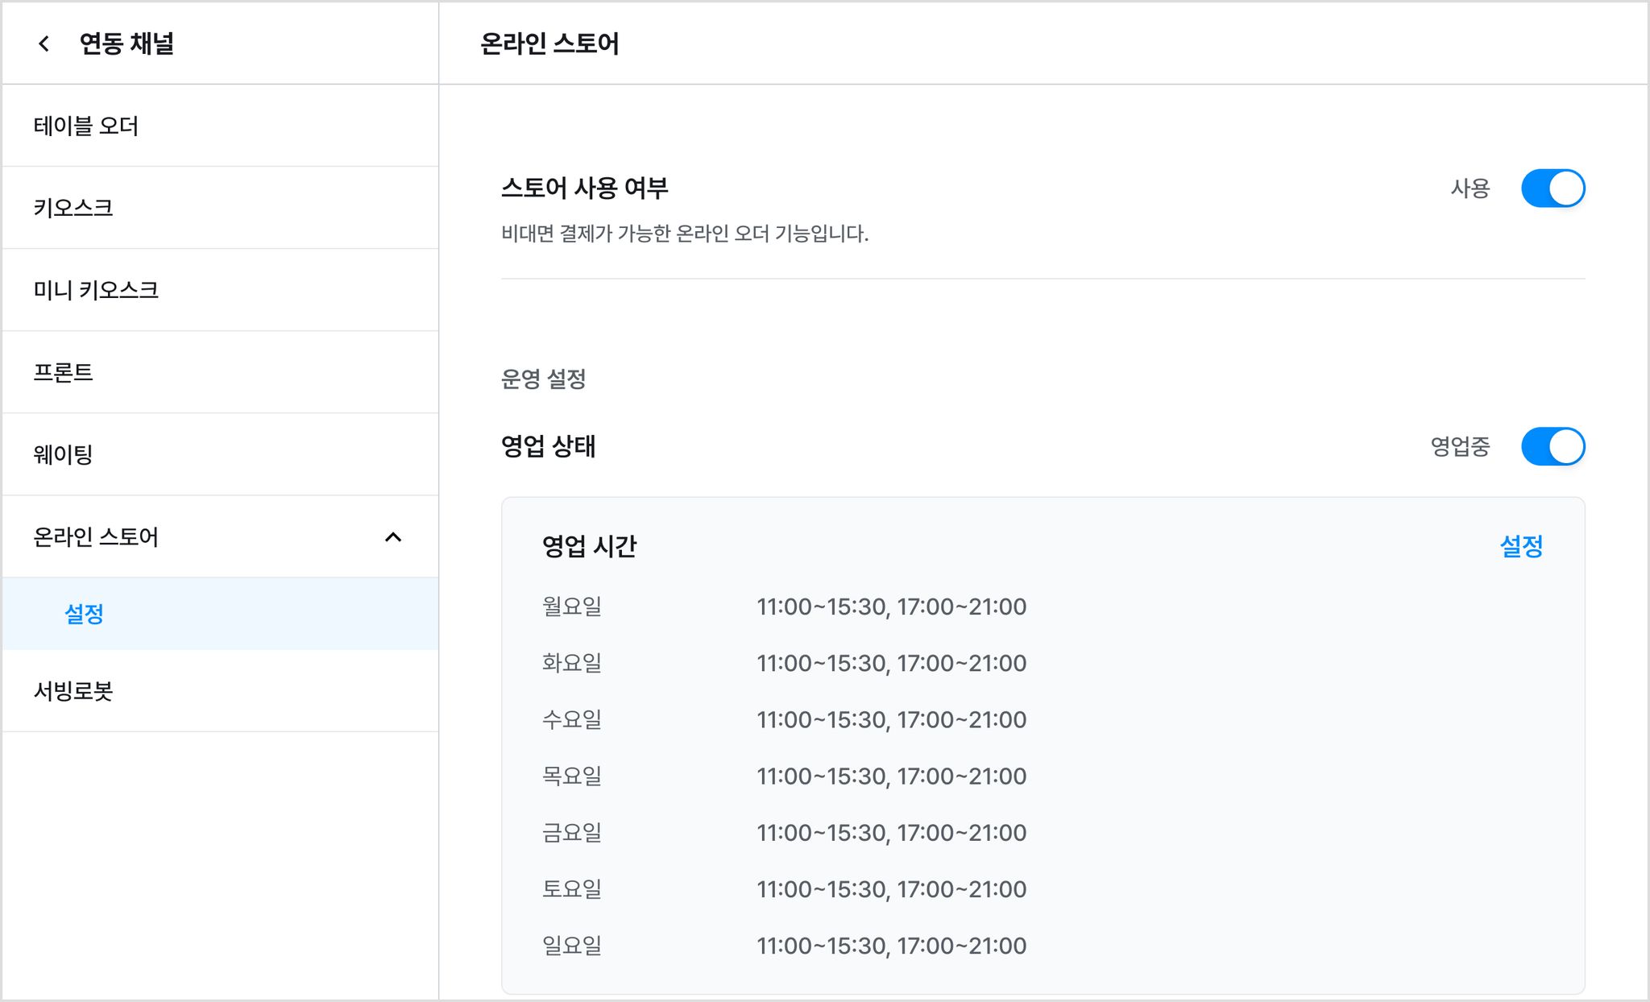Click the 온라인 스토어 sidebar item

click(220, 536)
